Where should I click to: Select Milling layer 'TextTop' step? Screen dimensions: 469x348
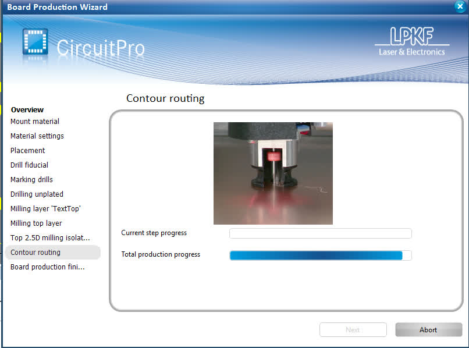(x=45, y=208)
